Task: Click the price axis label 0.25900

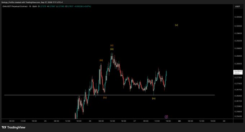Action: click(x=238, y=106)
